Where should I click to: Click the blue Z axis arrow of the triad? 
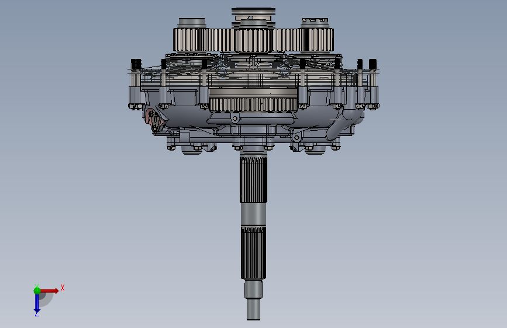(37, 303)
